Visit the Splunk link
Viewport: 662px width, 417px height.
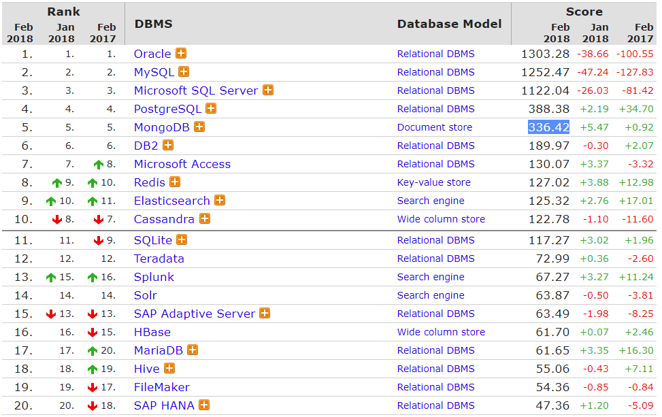pos(154,277)
